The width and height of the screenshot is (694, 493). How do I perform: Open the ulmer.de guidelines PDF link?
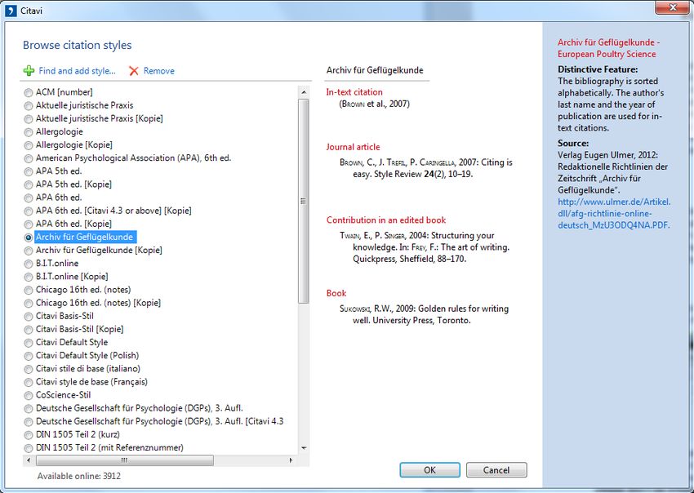[x=614, y=213]
